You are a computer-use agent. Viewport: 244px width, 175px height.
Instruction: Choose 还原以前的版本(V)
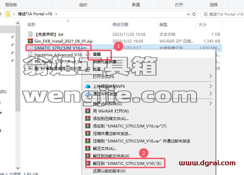pyautogui.click(x=149, y=171)
